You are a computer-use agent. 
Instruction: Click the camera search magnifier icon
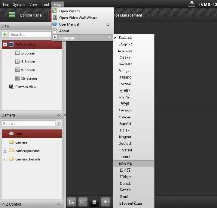[x=59, y=124]
